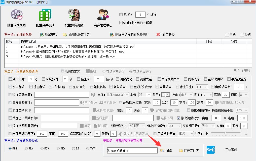Click the 智能编辑裁切区域 icon
Screen dimensions: 256x161
pyautogui.click(x=120, y=134)
